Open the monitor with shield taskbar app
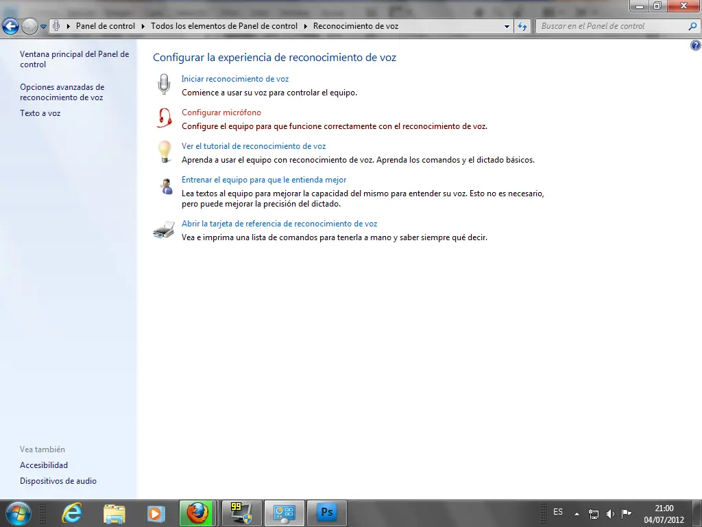Screen dimensions: 702x527 (x=242, y=513)
